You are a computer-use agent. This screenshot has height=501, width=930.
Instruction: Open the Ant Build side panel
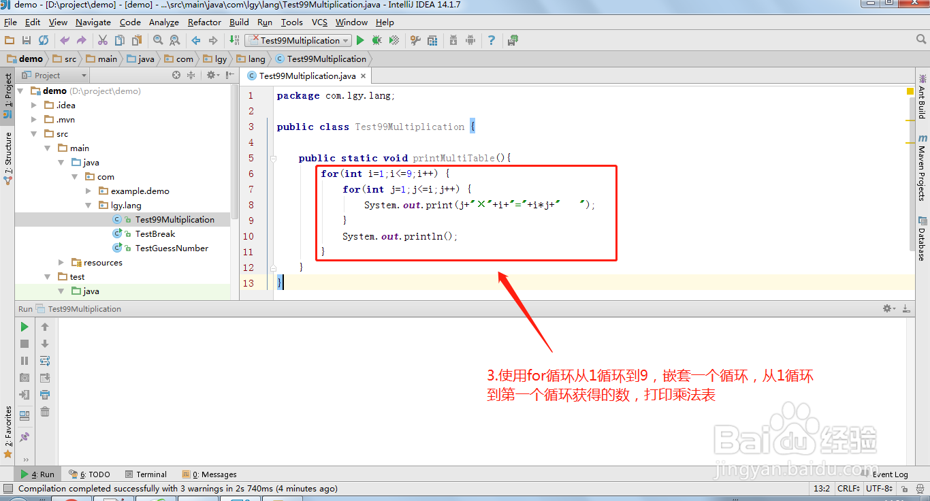point(922,96)
